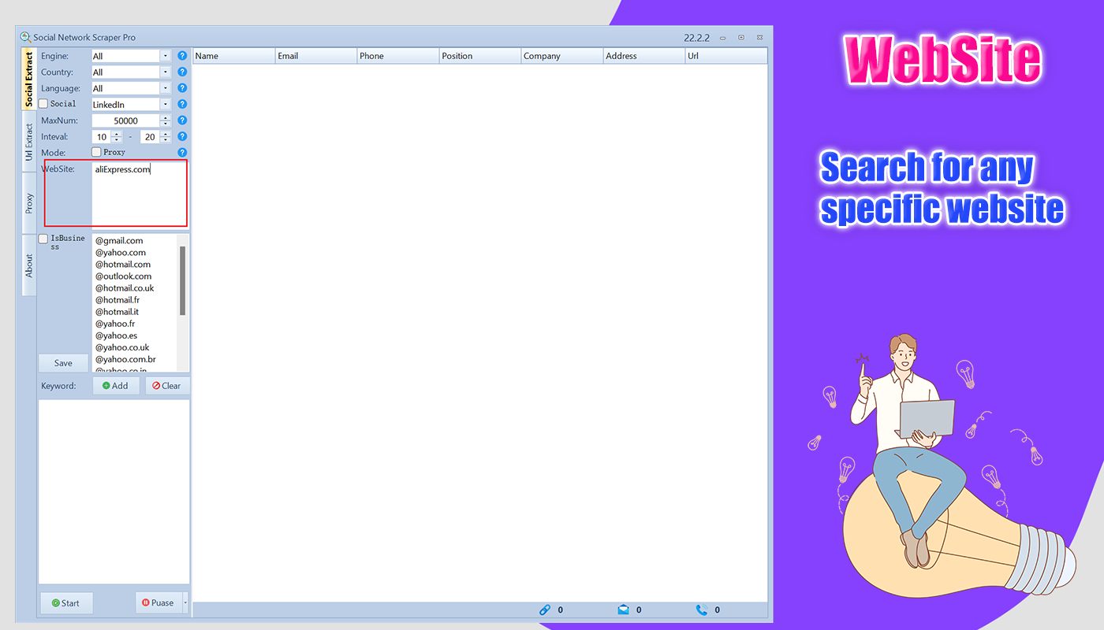The height and width of the screenshot is (630, 1104).
Task: Click the magnifier app icon in the title bar
Action: pyautogui.click(x=24, y=36)
